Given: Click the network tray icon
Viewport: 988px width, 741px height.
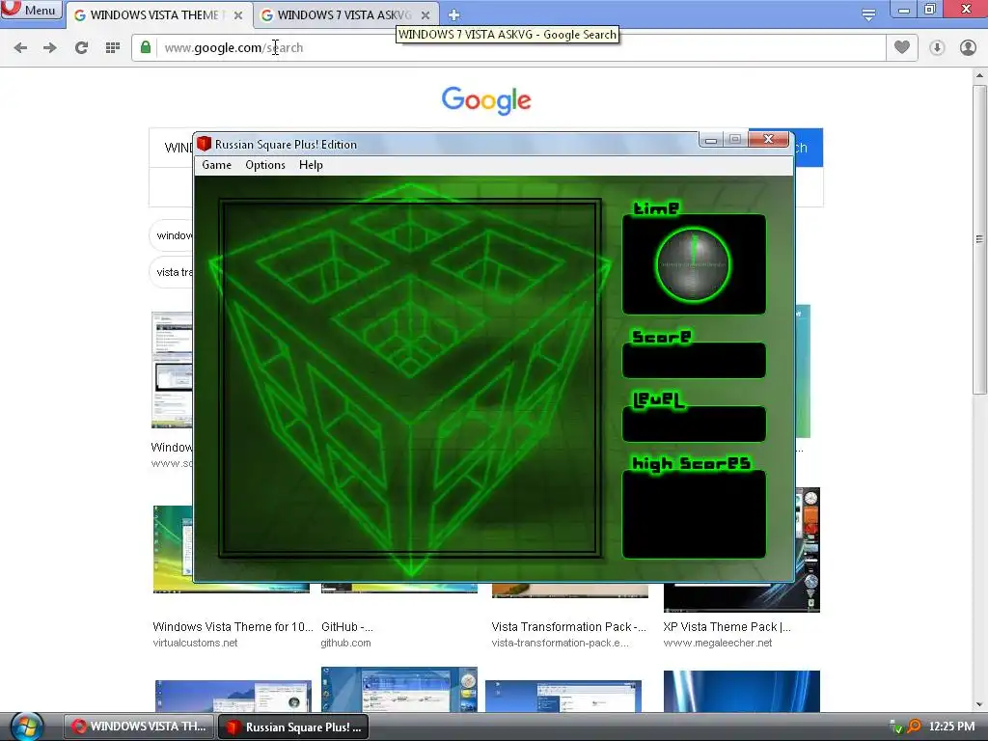Looking at the screenshot, I should pos(894,727).
